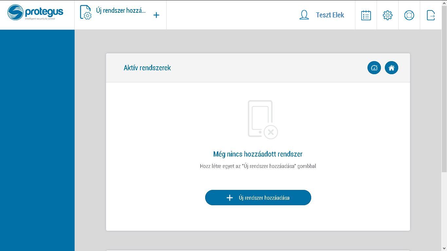This screenshot has height=251, width=447.
Task: Click the scrollbar down arrow
Action: pos(444,248)
